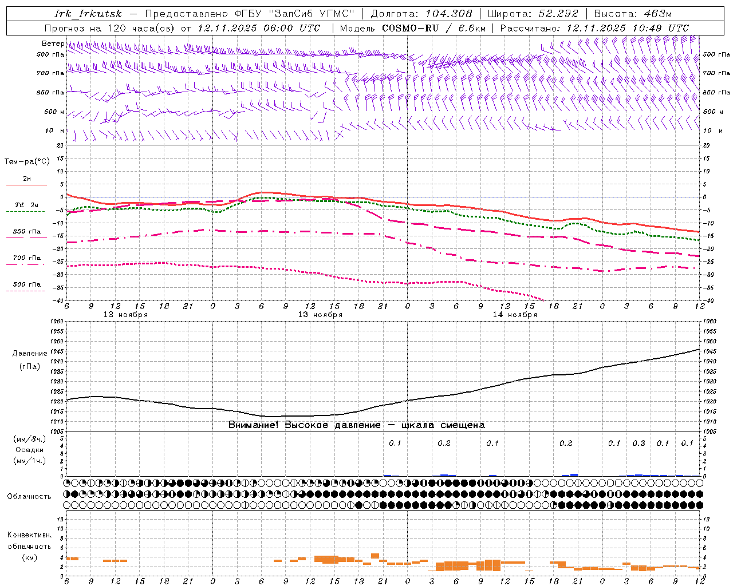Click the elevation text Высота: 463м
The height and width of the screenshot is (586, 733).
[633, 14]
